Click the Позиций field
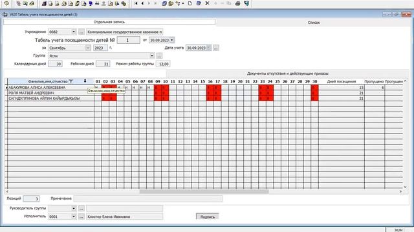 31,198
